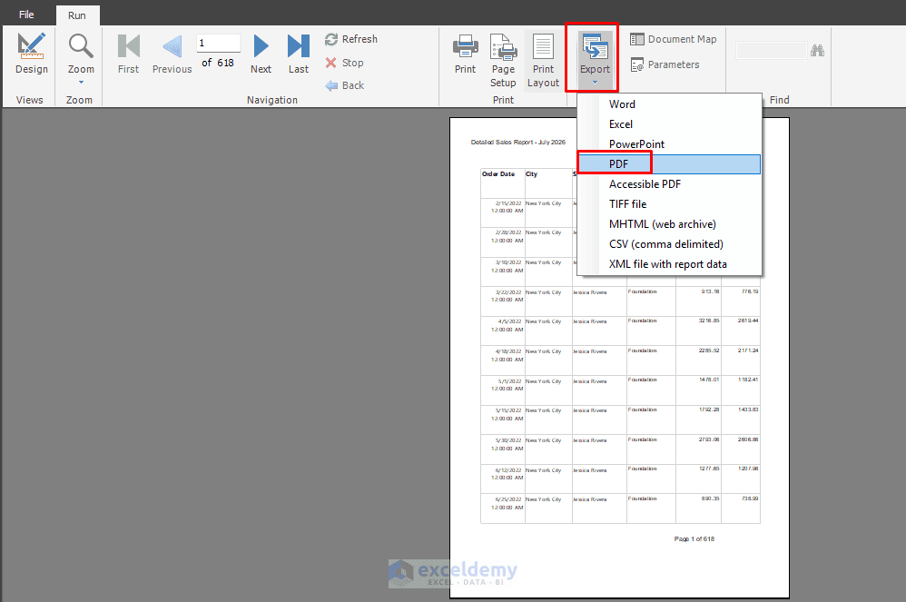The image size is (906, 602).
Task: Click the Page 1 of 618 footer
Action: [x=694, y=539]
